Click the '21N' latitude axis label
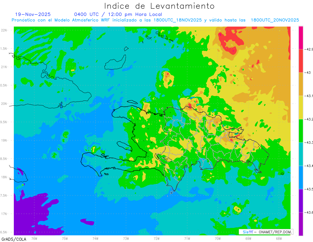313x242 pixels. pos(4,67)
